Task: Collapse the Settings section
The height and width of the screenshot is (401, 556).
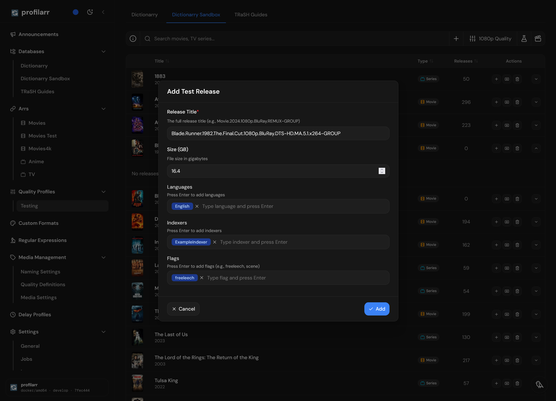Action: coord(103,332)
